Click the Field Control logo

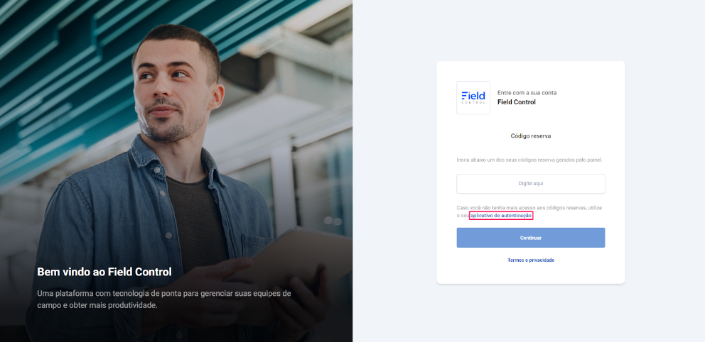coord(473,97)
